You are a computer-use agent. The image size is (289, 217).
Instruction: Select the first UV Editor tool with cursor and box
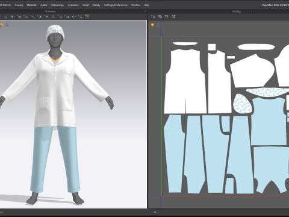coord(153,16)
